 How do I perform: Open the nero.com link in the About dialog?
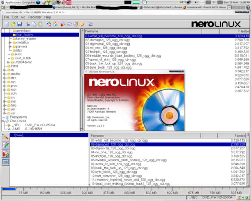click(98, 117)
